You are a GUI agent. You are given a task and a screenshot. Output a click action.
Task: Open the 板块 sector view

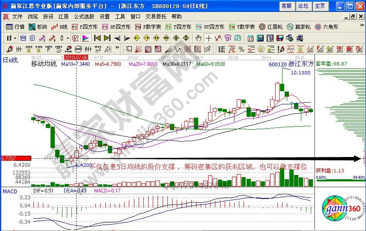pyautogui.click(x=38, y=27)
